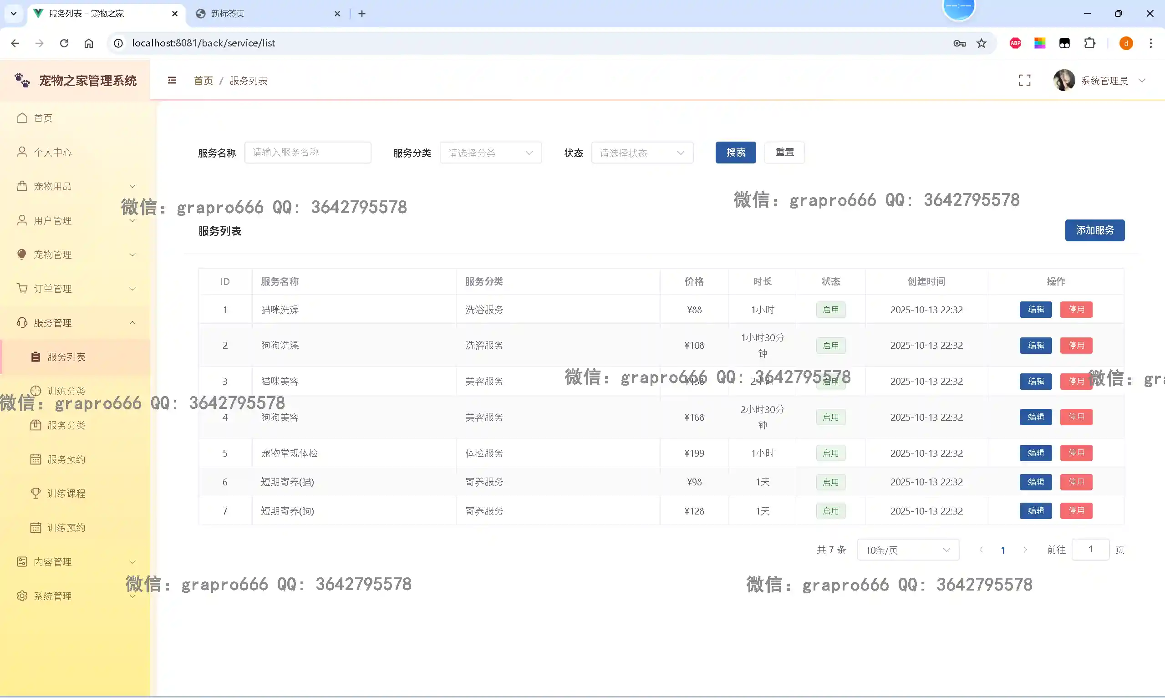
Task: Click the 添加服务 button
Action: [1094, 230]
